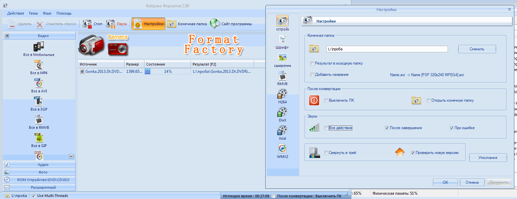This screenshot has height=199, width=517.
Task: Enable Свернуть в трей checkbox
Action: coord(326,153)
